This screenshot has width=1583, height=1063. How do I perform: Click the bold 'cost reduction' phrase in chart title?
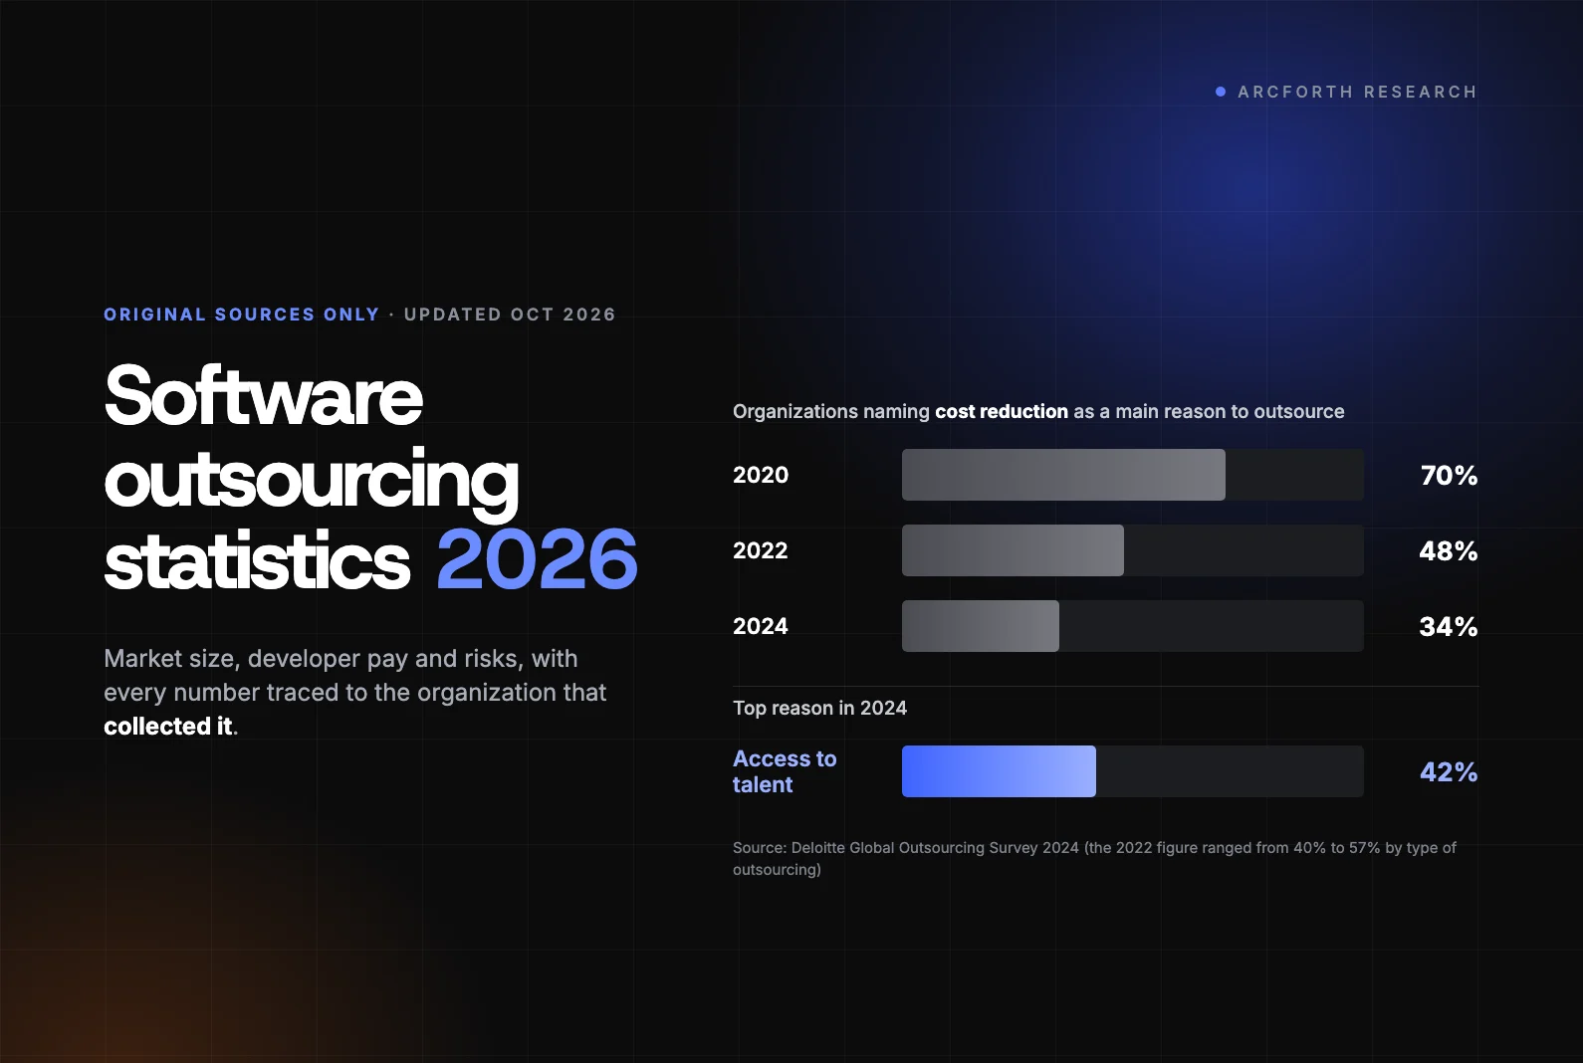click(x=1002, y=412)
